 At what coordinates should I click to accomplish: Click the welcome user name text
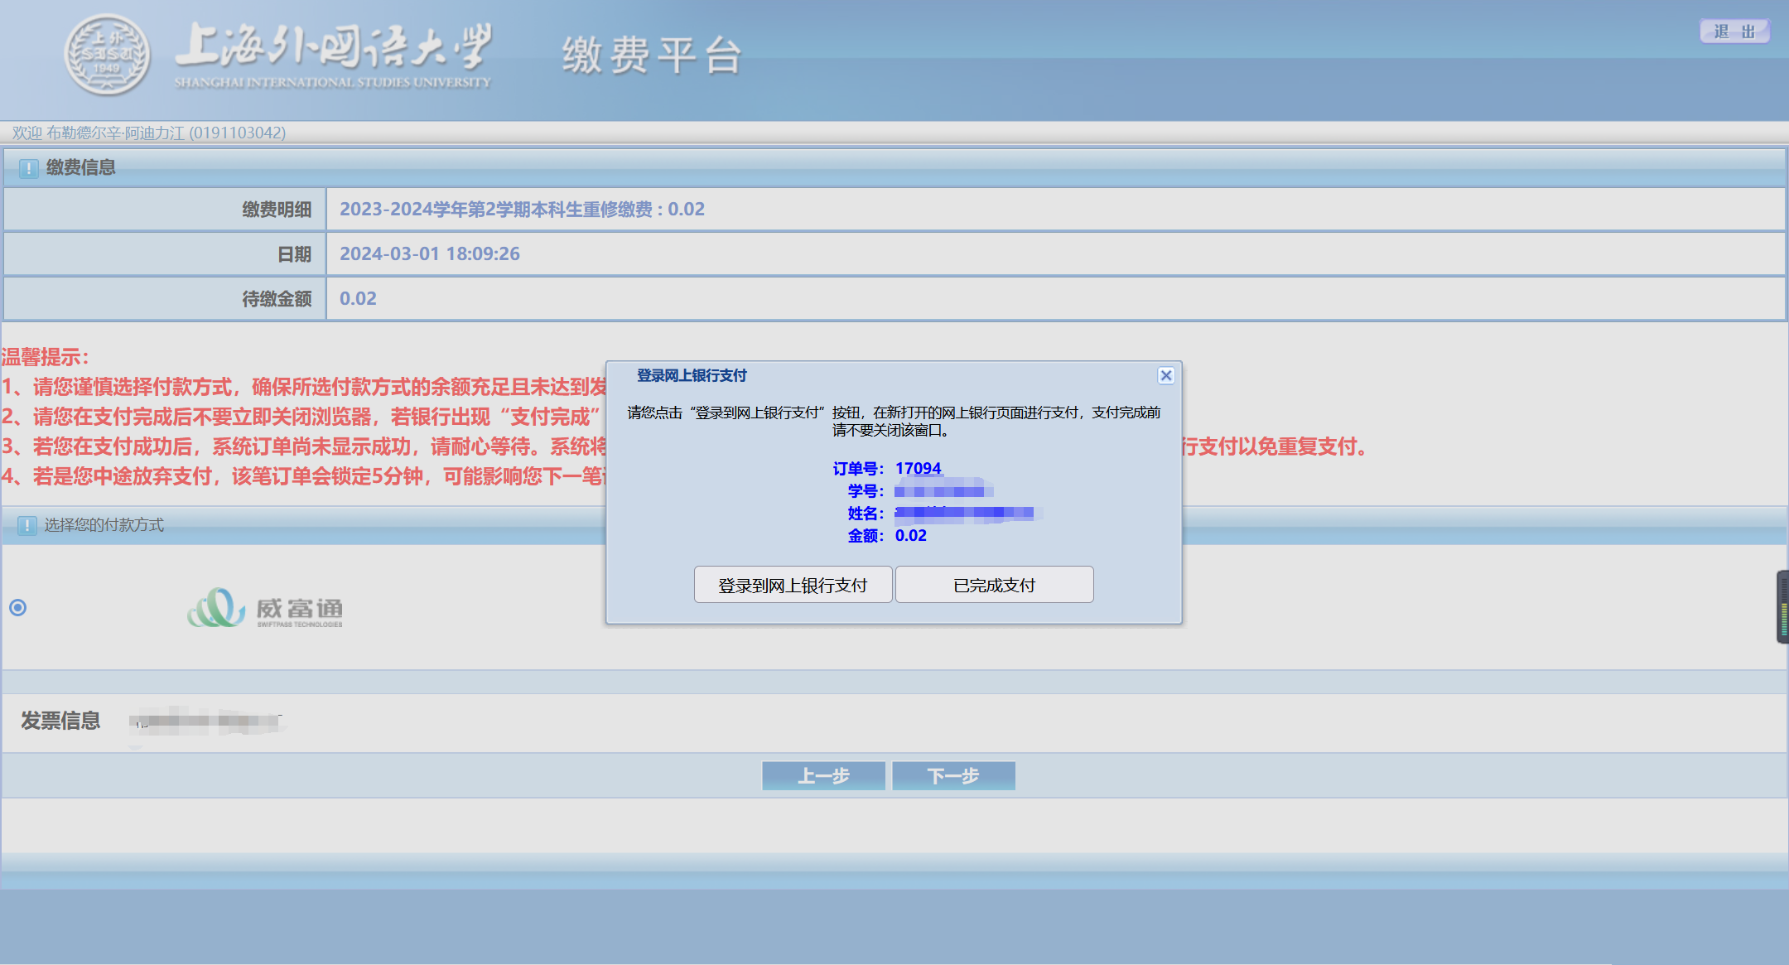(x=149, y=133)
